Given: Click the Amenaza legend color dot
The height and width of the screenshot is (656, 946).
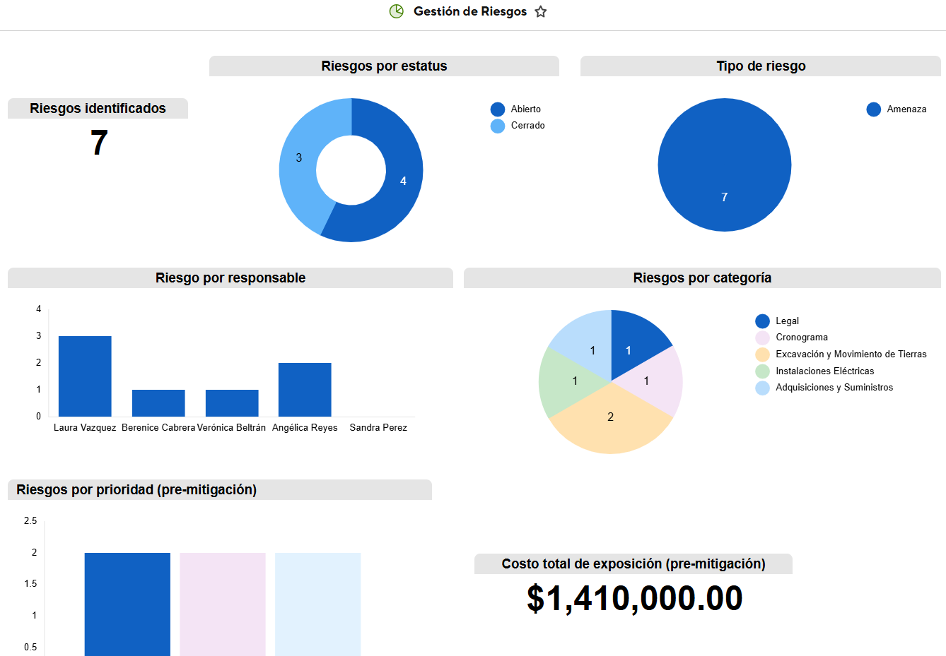Looking at the screenshot, I should pyautogui.click(x=874, y=109).
